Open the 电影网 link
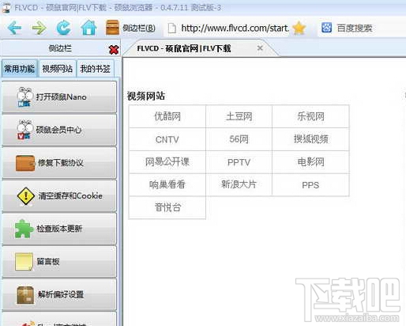The height and width of the screenshot is (326, 406). tap(310, 161)
